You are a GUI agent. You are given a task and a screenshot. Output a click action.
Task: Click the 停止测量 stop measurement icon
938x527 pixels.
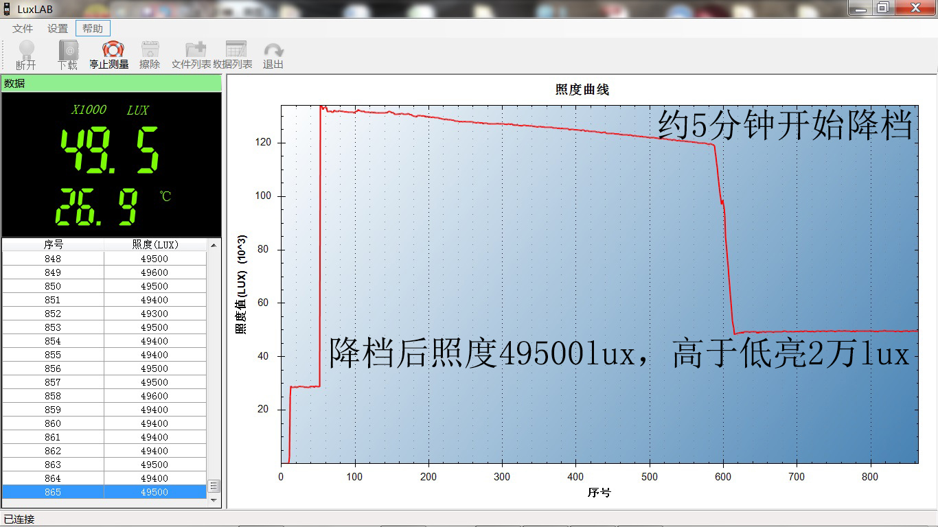click(113, 49)
